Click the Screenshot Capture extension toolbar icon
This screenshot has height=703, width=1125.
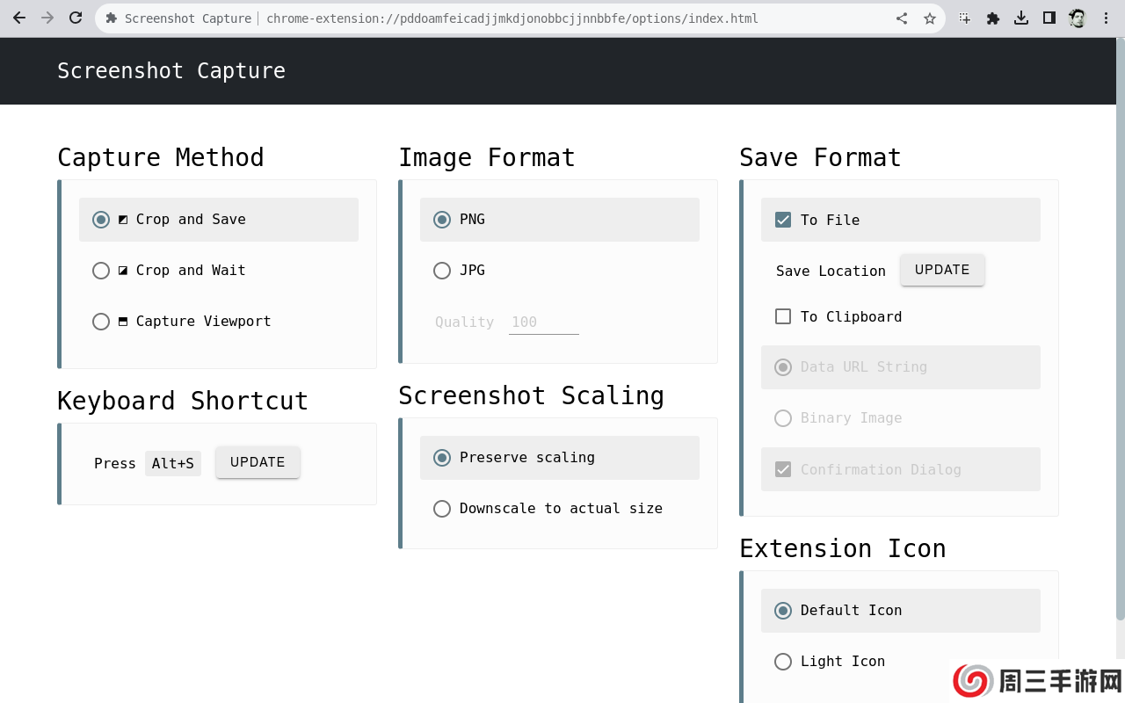[965, 18]
